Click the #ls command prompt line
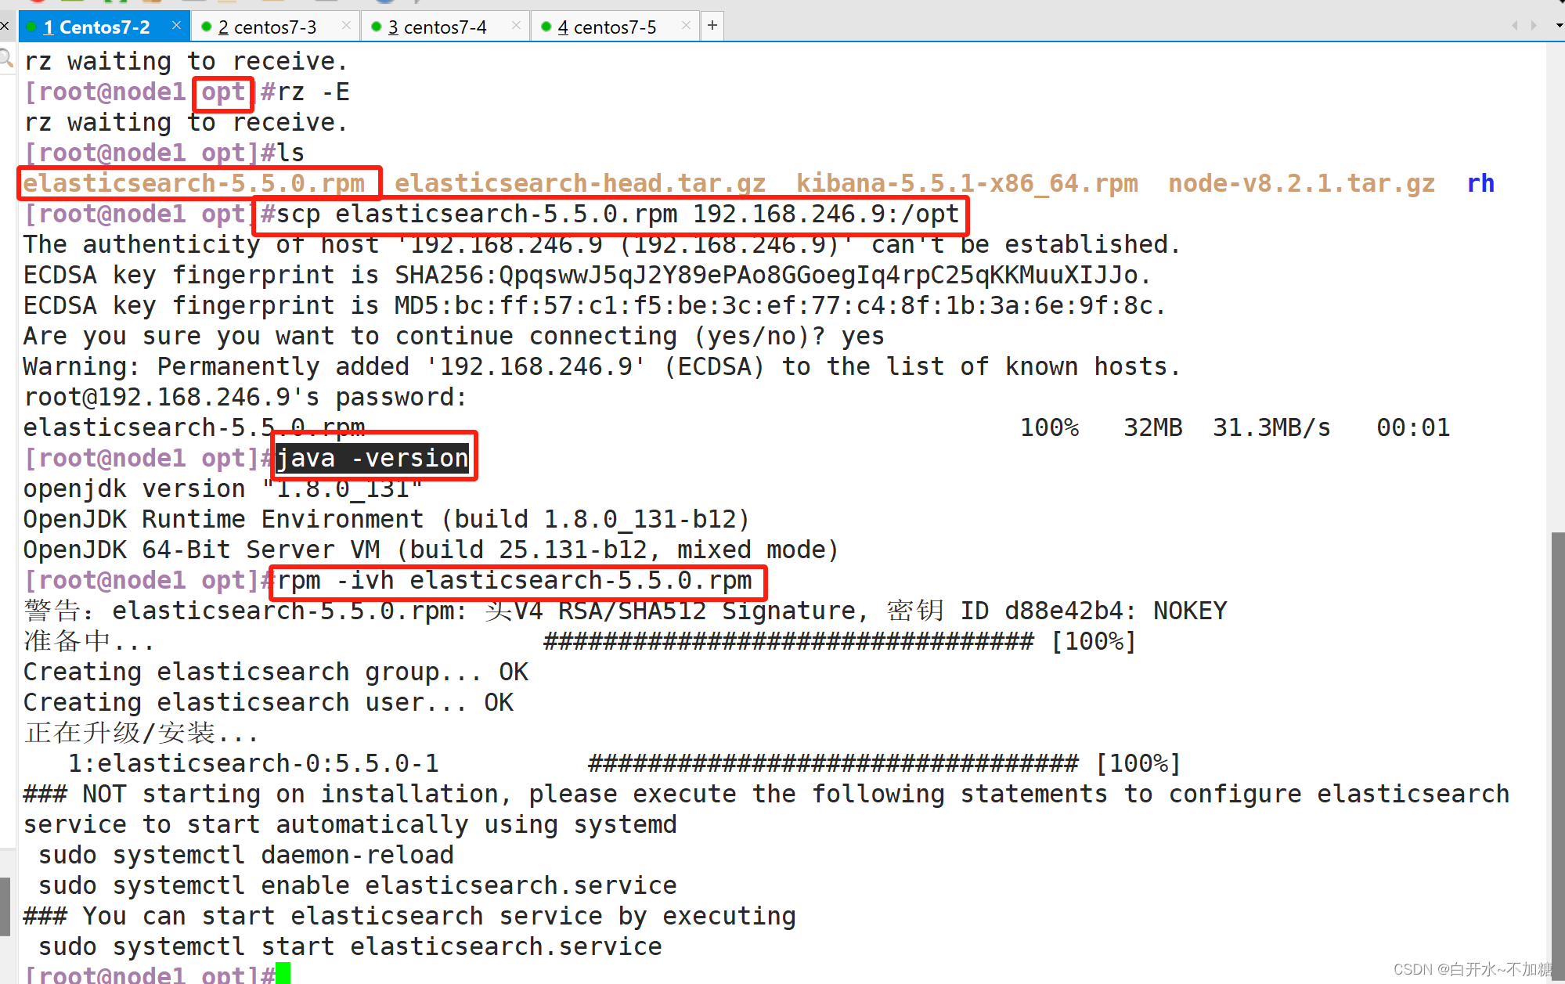Image resolution: width=1565 pixels, height=984 pixels. click(164, 153)
